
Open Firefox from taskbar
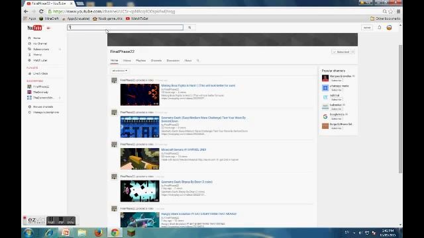coord(99,233)
